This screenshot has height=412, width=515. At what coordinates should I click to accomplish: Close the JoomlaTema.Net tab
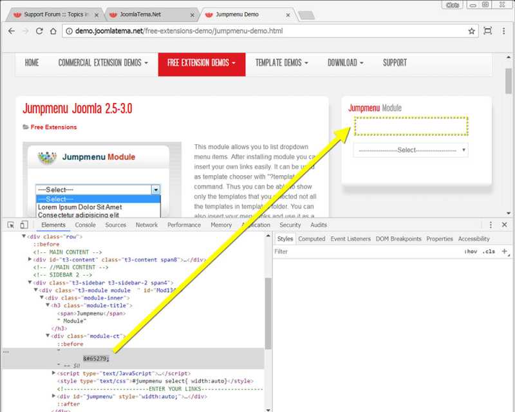(192, 15)
